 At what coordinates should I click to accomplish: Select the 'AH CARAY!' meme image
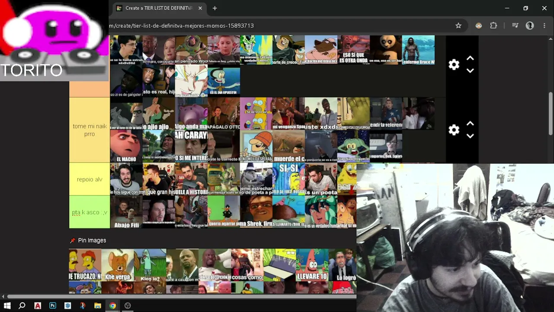tap(191, 146)
